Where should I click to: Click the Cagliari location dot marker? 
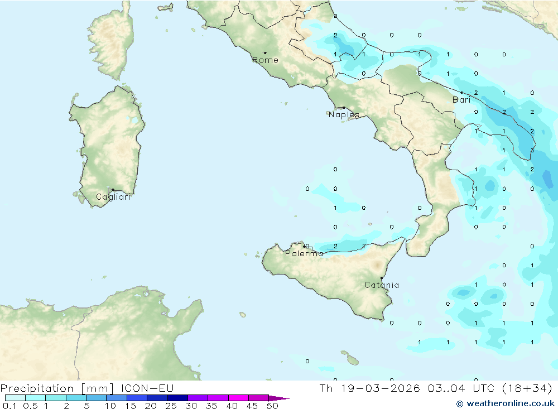(113, 190)
